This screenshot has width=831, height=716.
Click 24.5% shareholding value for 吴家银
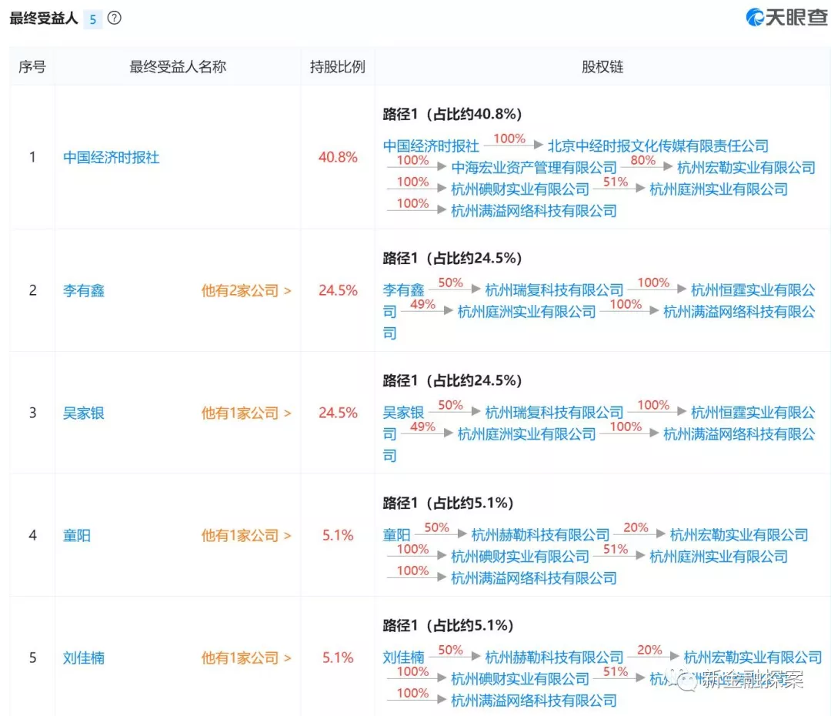338,413
